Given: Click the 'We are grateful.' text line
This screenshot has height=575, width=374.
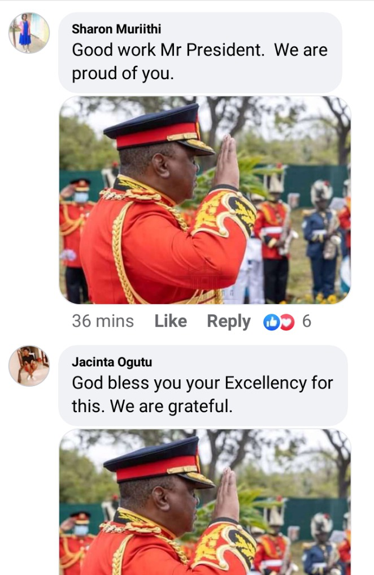Looking at the screenshot, I should pos(171,407).
